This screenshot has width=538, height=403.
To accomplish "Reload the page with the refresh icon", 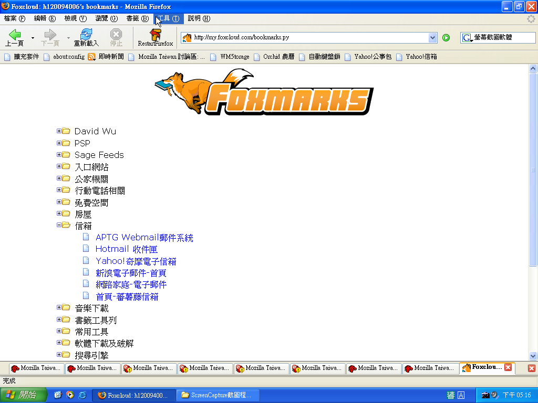I will 86,37.
